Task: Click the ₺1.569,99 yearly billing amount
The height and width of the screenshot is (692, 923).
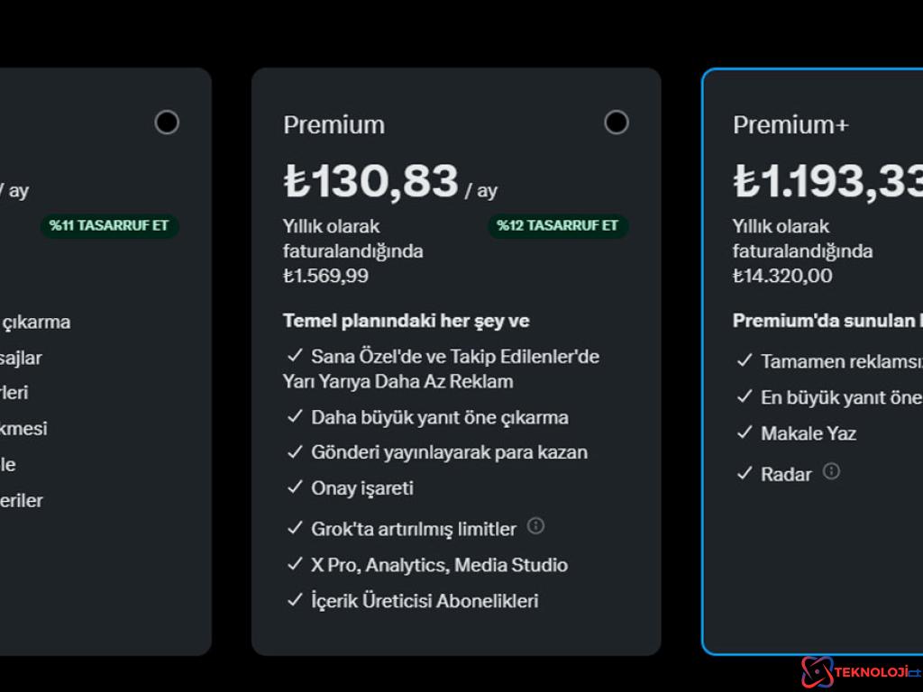Action: (325, 276)
